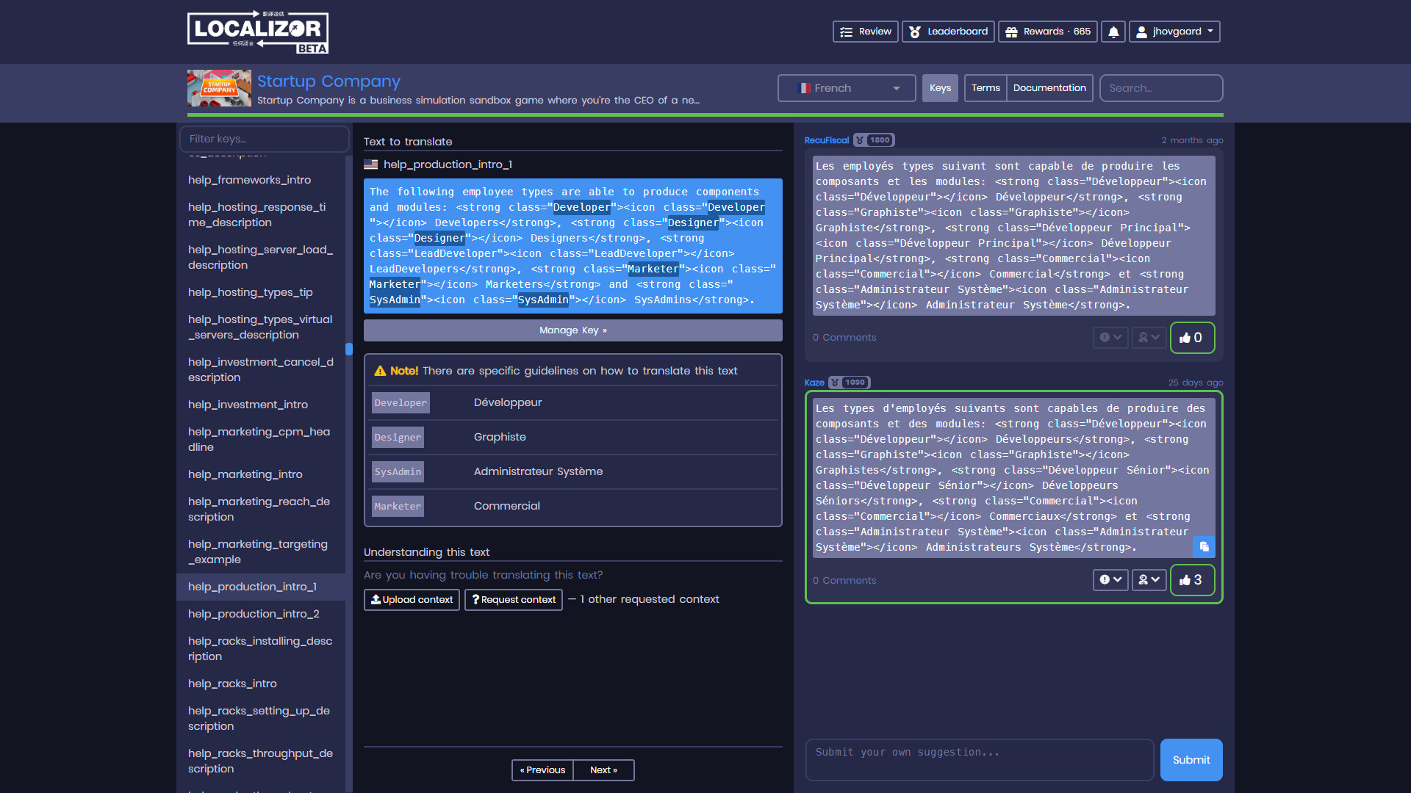
Task: Click the key list scrollbar handle
Action: click(x=349, y=350)
